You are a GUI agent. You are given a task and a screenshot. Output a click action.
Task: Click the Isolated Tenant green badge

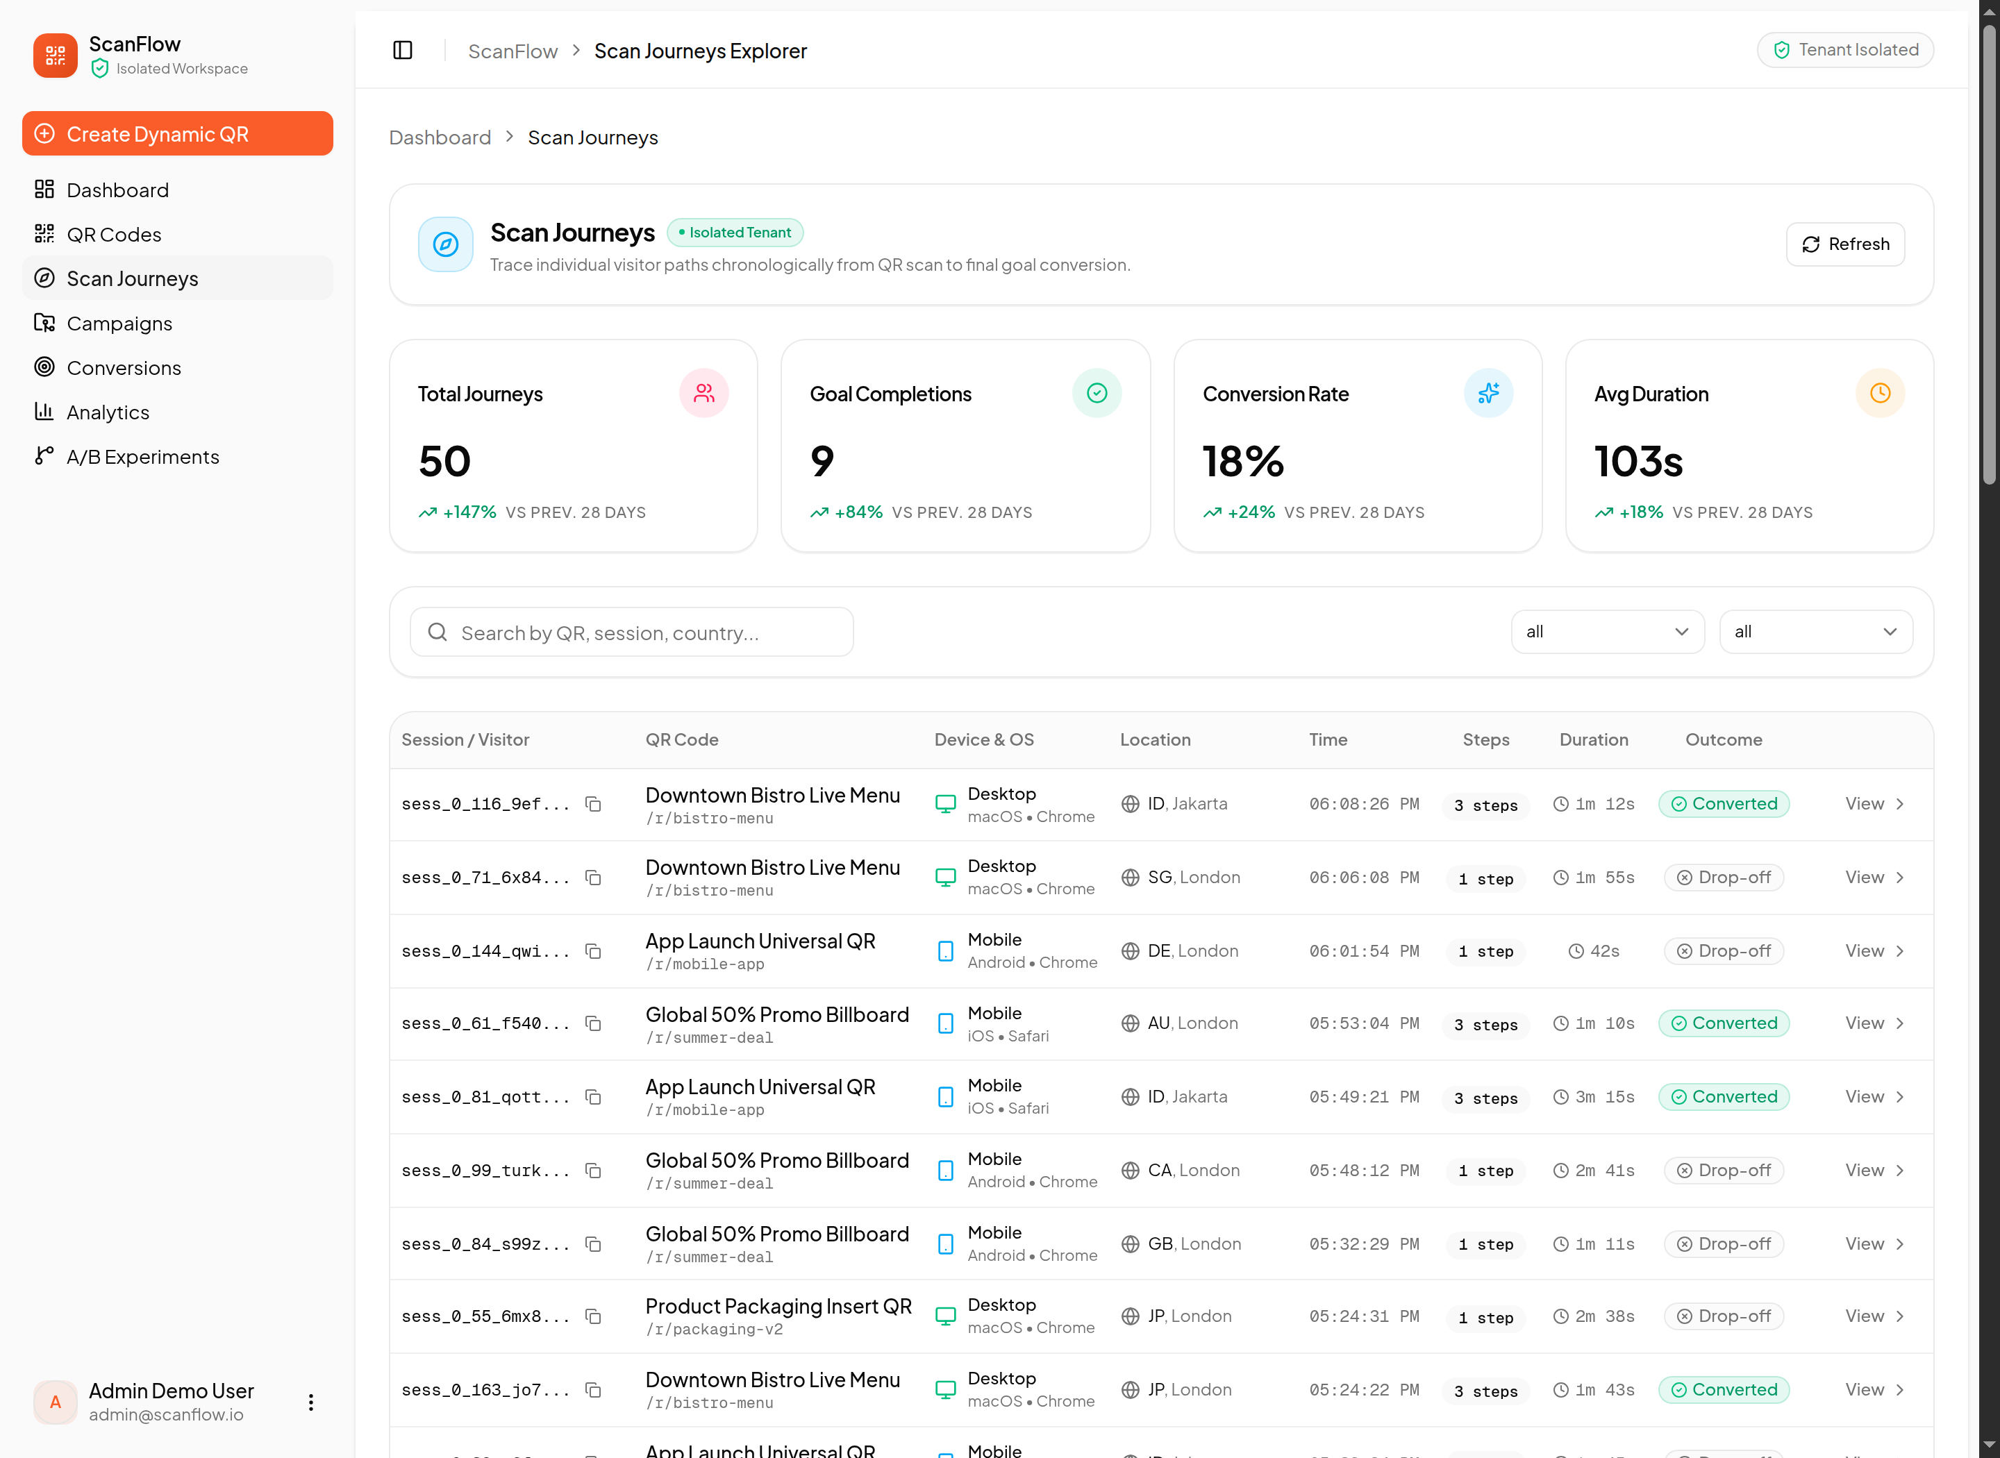pyautogui.click(x=734, y=233)
